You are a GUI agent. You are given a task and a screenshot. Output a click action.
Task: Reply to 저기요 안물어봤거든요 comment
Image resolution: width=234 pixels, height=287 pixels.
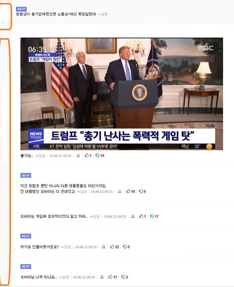coord(66,247)
